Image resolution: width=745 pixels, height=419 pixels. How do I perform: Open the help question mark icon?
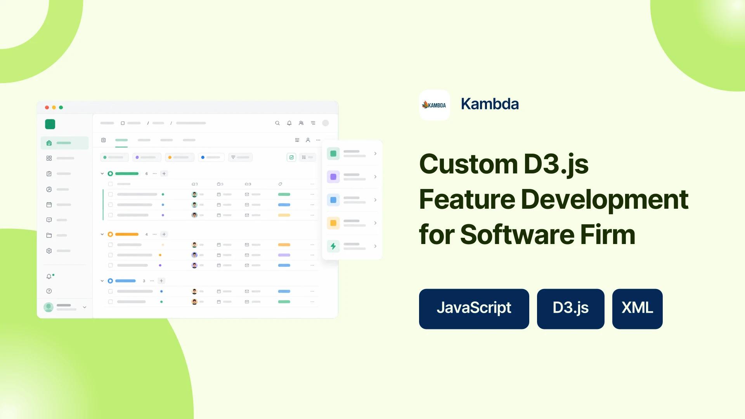pos(49,291)
